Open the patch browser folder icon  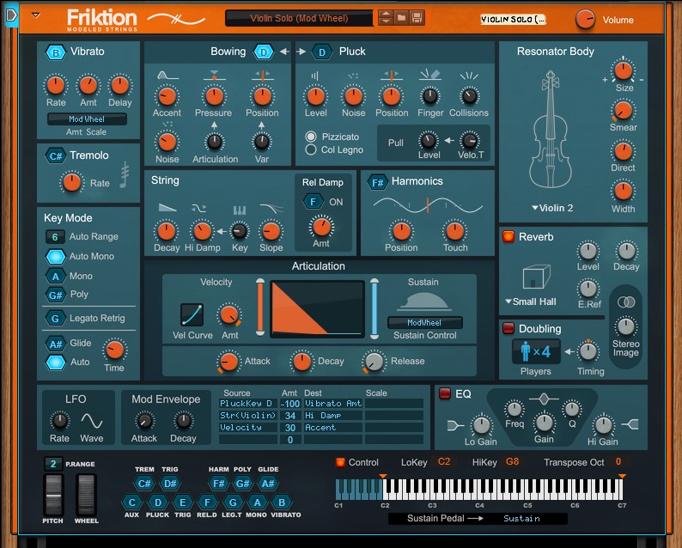(401, 18)
